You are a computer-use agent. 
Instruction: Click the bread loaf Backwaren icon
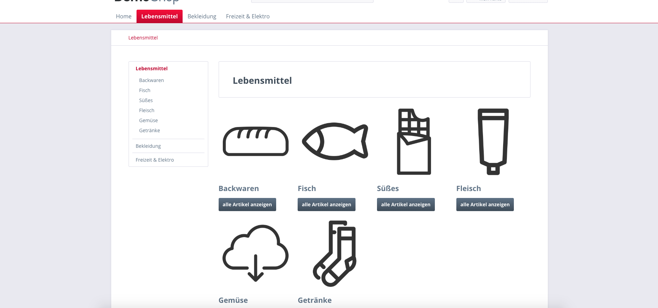point(256,142)
